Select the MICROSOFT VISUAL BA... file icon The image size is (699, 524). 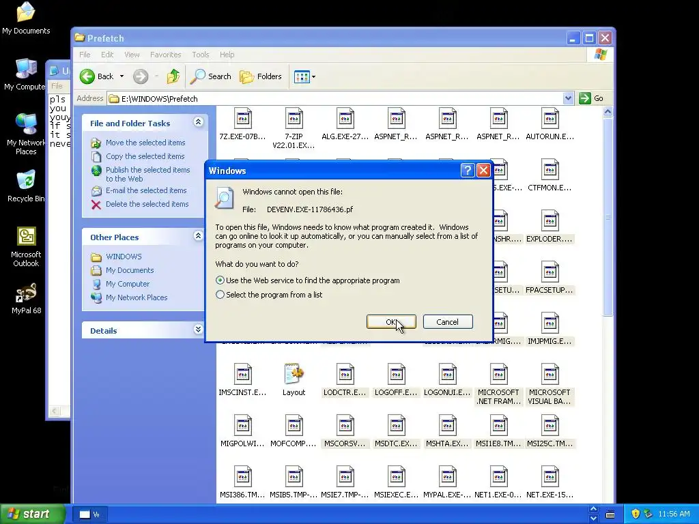550,375
